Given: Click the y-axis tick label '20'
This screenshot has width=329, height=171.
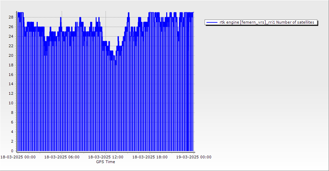Looking at the screenshot, I should click(x=11, y=55).
